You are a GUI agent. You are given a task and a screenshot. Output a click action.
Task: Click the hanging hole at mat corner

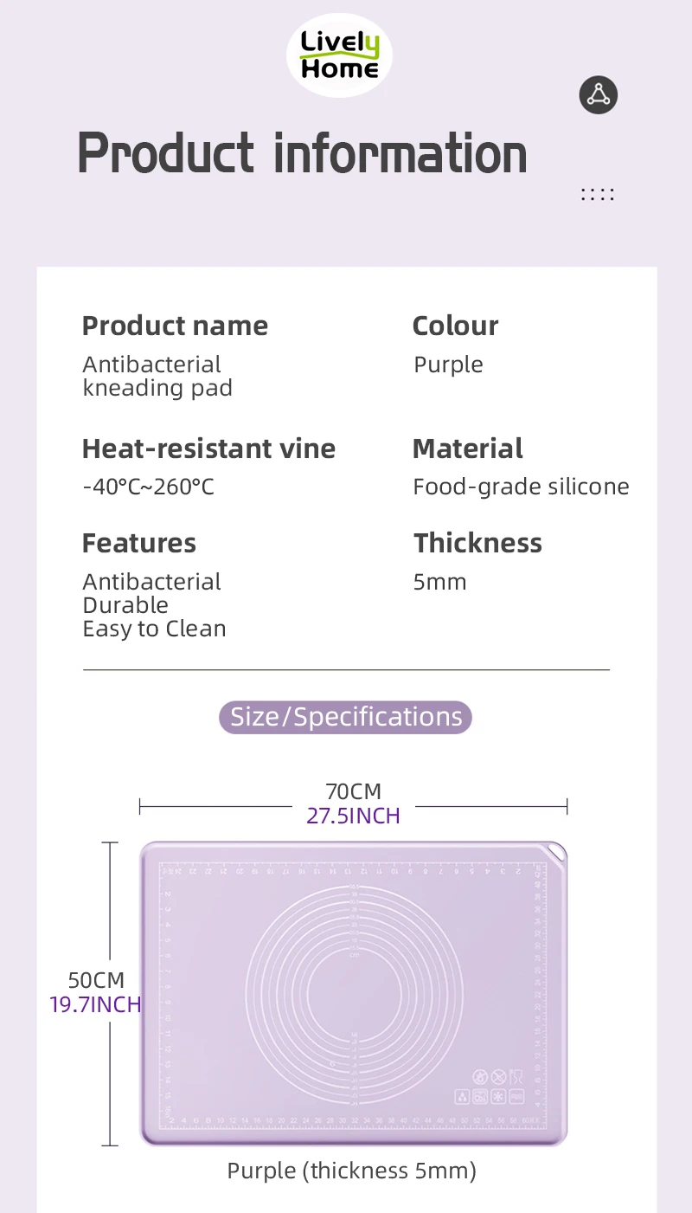554,853
